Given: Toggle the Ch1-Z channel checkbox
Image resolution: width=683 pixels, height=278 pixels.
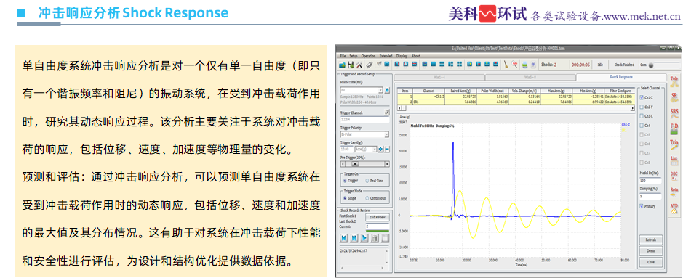Looking at the screenshot, I should coord(642,98).
